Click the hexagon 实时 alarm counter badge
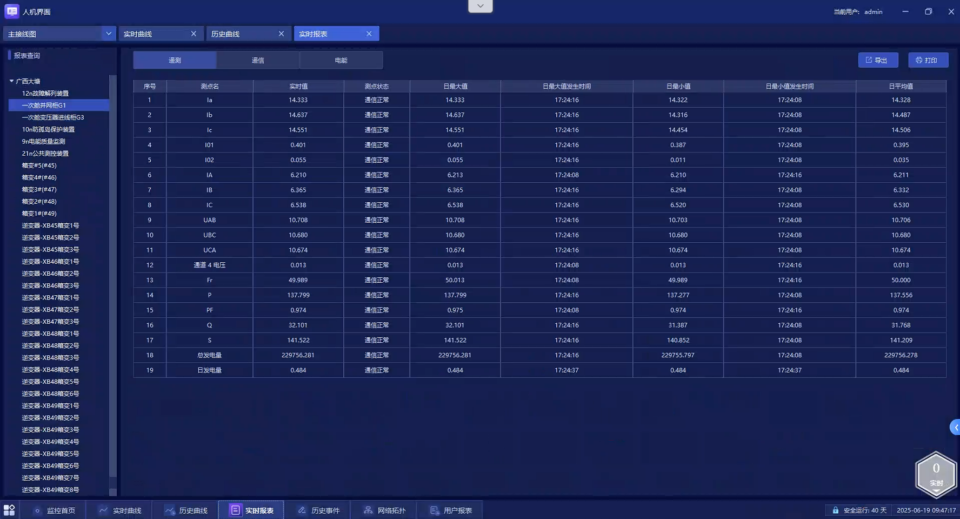 click(x=936, y=474)
